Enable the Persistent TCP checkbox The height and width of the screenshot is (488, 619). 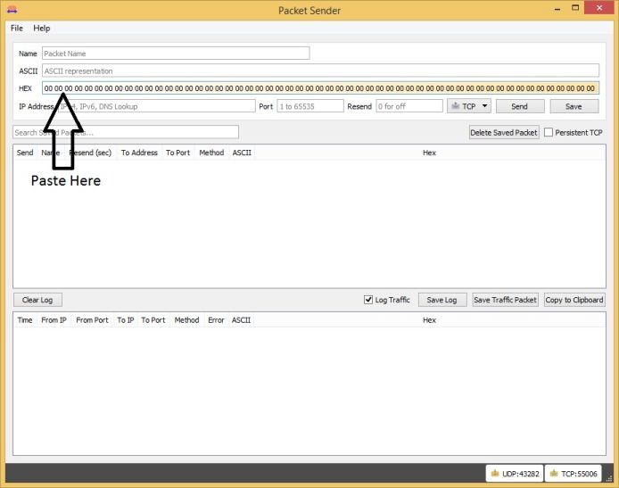tap(549, 132)
